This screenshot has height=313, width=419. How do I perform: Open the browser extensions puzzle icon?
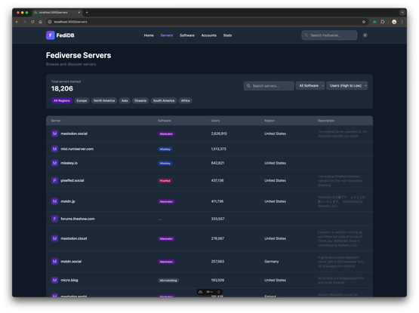pyautogui.click(x=383, y=22)
